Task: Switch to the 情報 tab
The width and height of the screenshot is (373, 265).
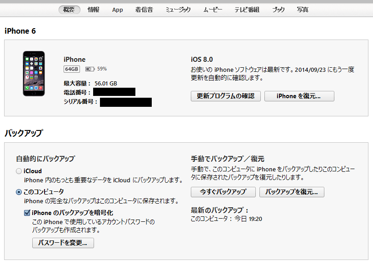Action: pos(93,10)
